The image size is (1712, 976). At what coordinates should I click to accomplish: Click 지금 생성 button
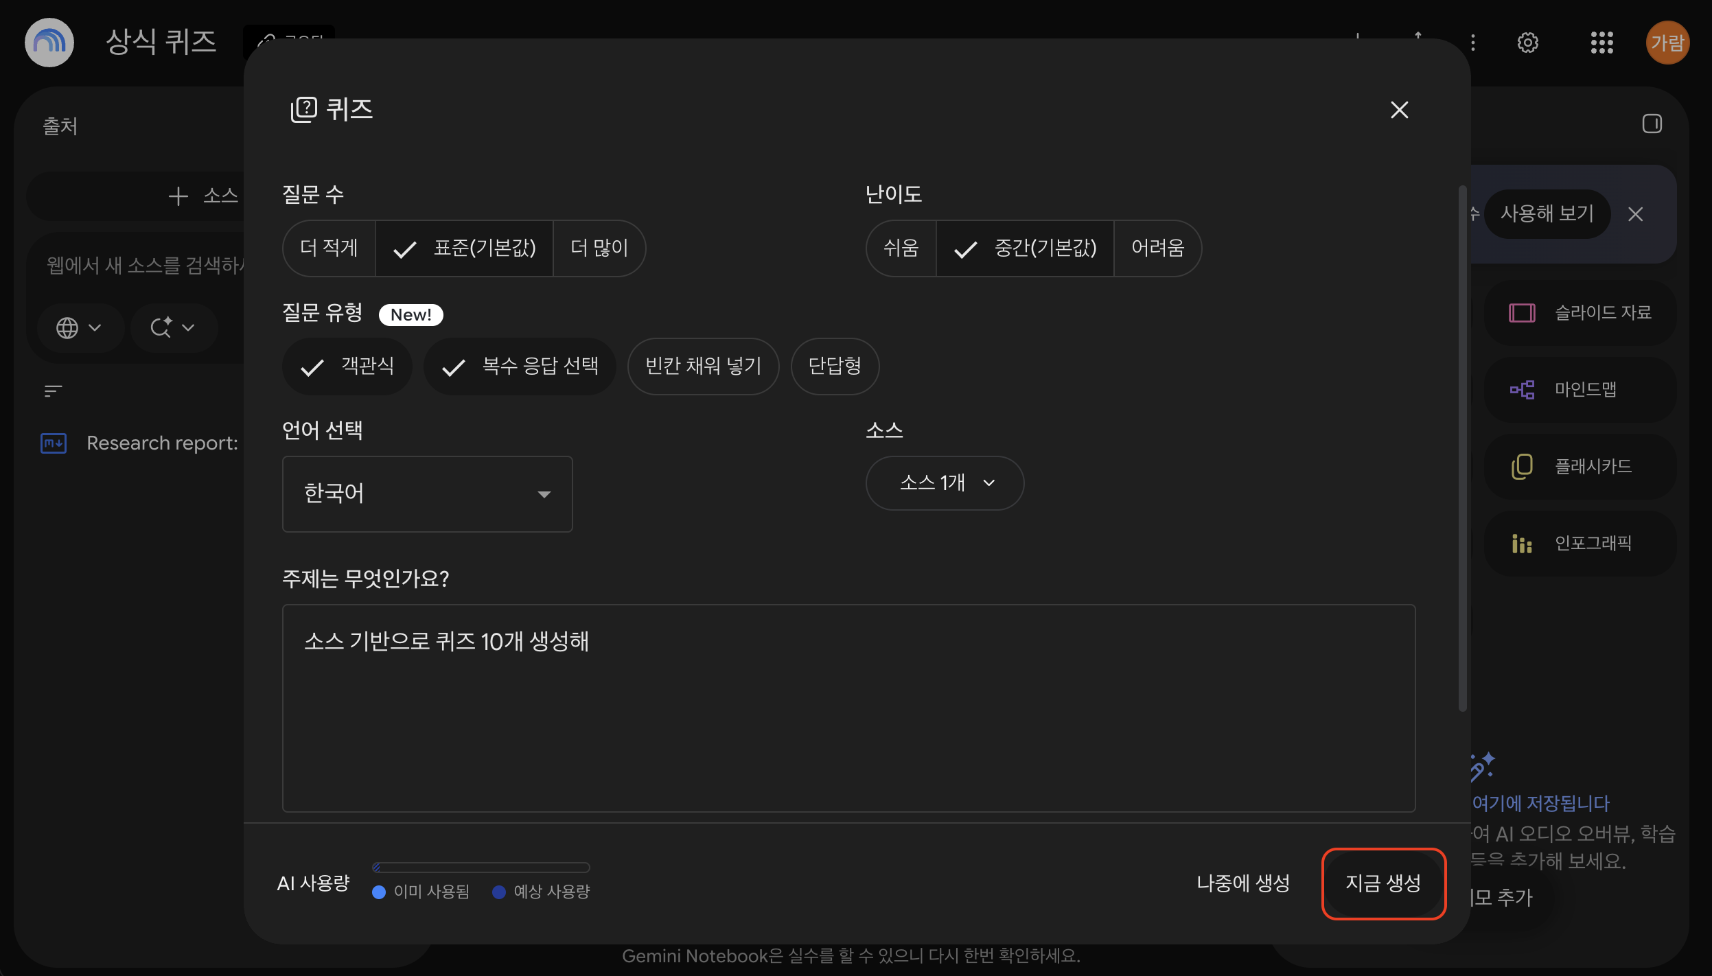(x=1383, y=883)
